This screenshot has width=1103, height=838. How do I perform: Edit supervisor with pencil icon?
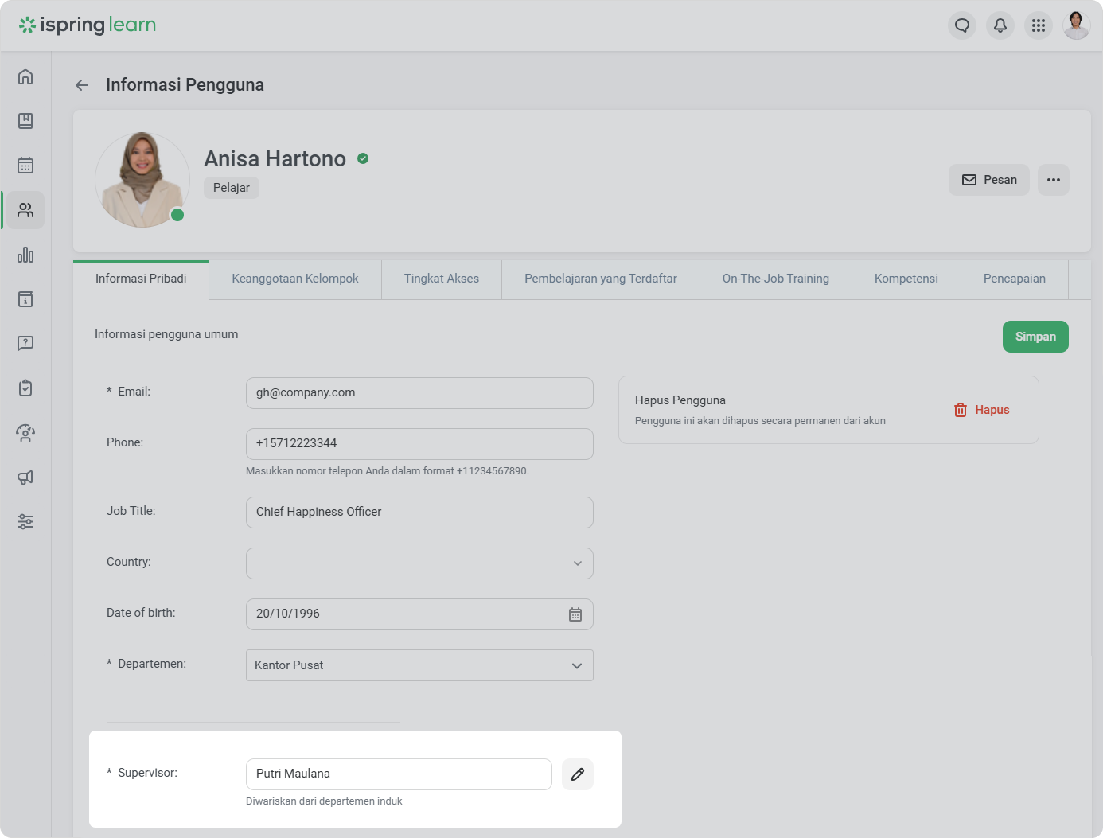click(578, 774)
